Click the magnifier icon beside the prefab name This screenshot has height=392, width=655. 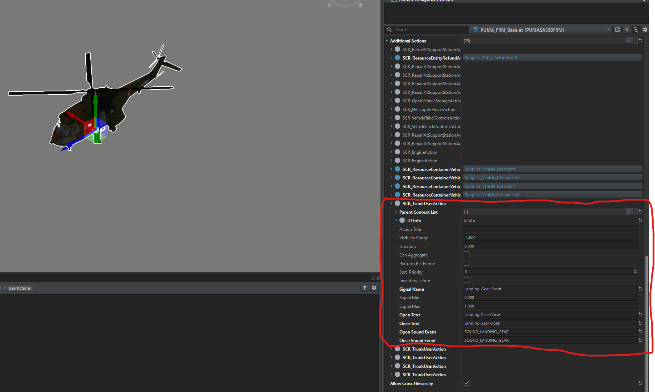point(627,30)
